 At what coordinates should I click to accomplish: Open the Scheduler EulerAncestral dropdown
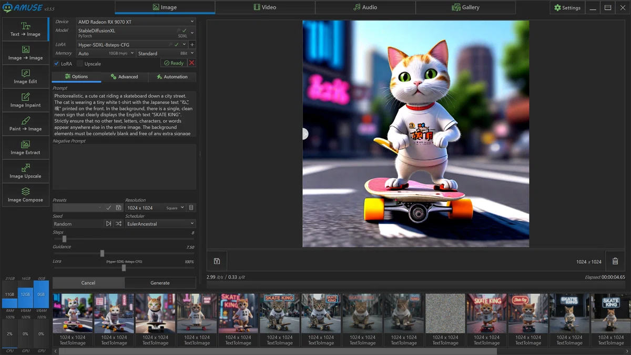pos(160,224)
